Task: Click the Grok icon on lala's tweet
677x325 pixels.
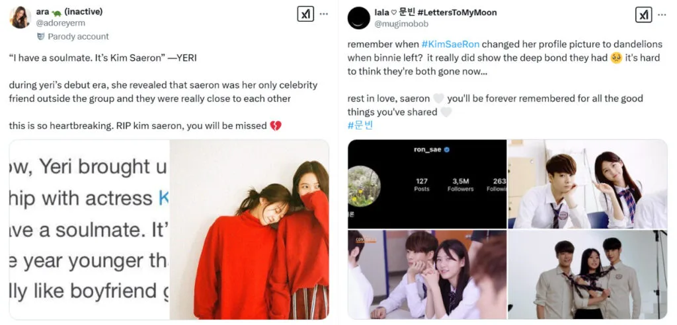Action: tap(643, 15)
